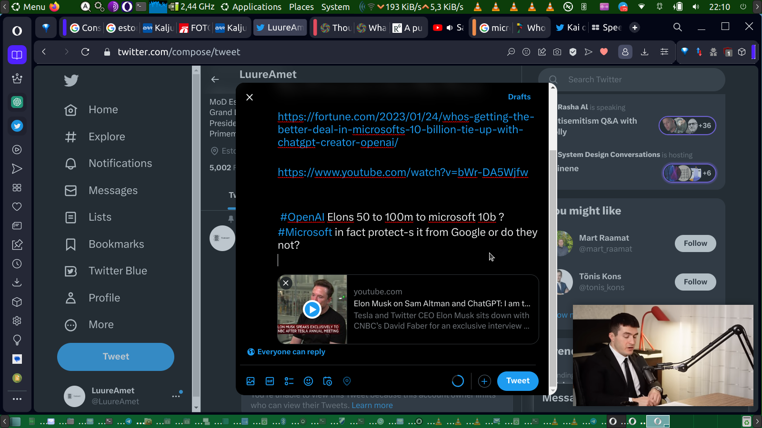Open Lists in Twitter sidebar
Image resolution: width=762 pixels, height=428 pixels.
coord(88,217)
